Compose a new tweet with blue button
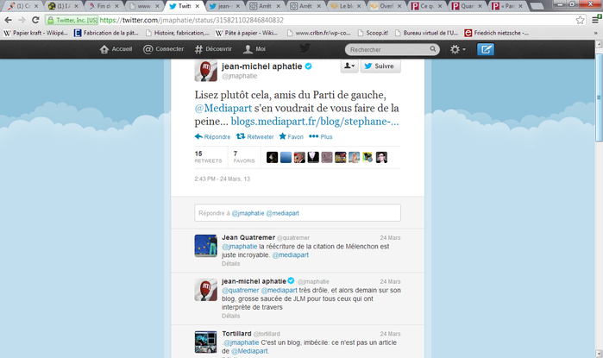This screenshot has width=603, height=358. click(x=486, y=49)
